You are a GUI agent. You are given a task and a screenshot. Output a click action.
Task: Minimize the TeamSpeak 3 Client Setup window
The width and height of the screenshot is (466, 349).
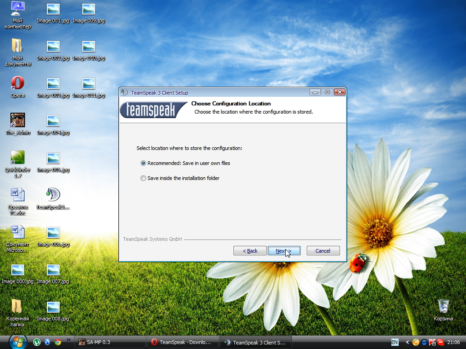[315, 92]
